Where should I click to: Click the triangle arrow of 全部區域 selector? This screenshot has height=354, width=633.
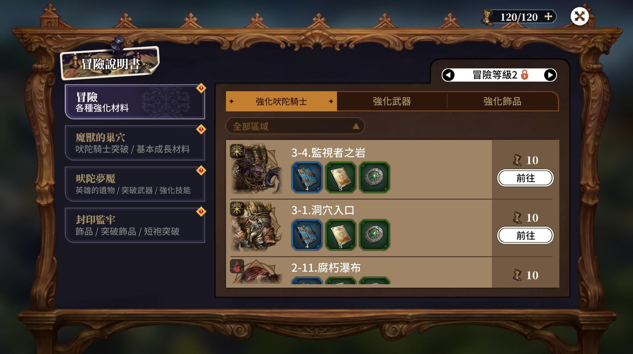(356, 126)
